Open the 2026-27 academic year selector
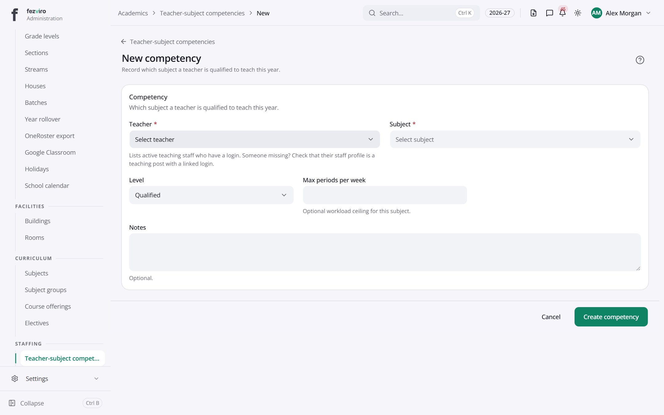This screenshot has width=664, height=415. [500, 13]
